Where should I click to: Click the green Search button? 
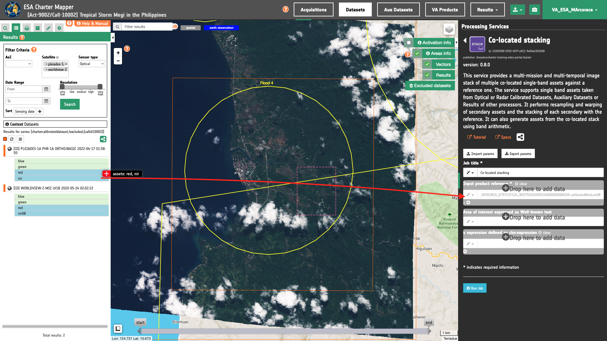click(70, 104)
